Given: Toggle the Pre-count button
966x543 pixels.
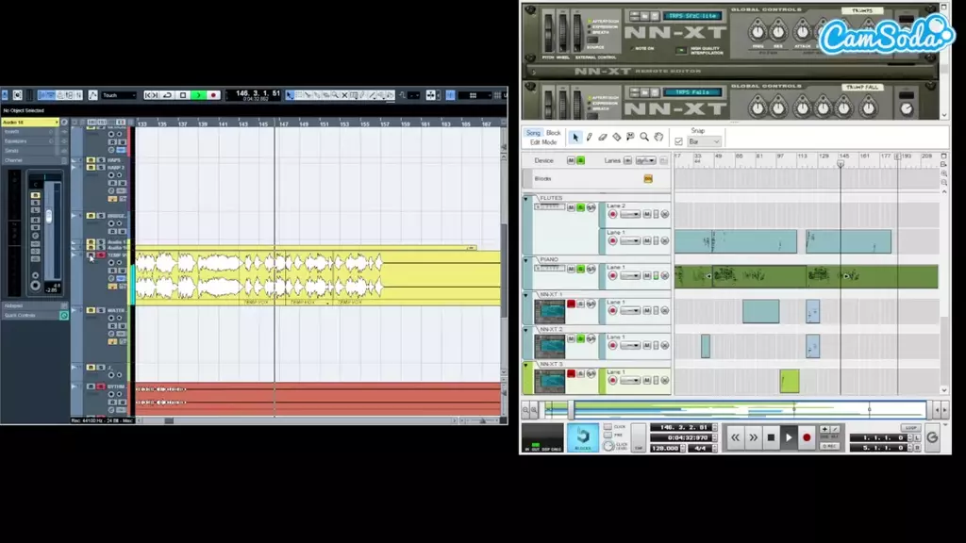Looking at the screenshot, I should coord(608,436).
